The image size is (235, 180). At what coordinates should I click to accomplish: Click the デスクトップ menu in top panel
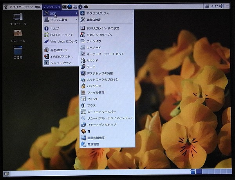pyautogui.click(x=52, y=7)
